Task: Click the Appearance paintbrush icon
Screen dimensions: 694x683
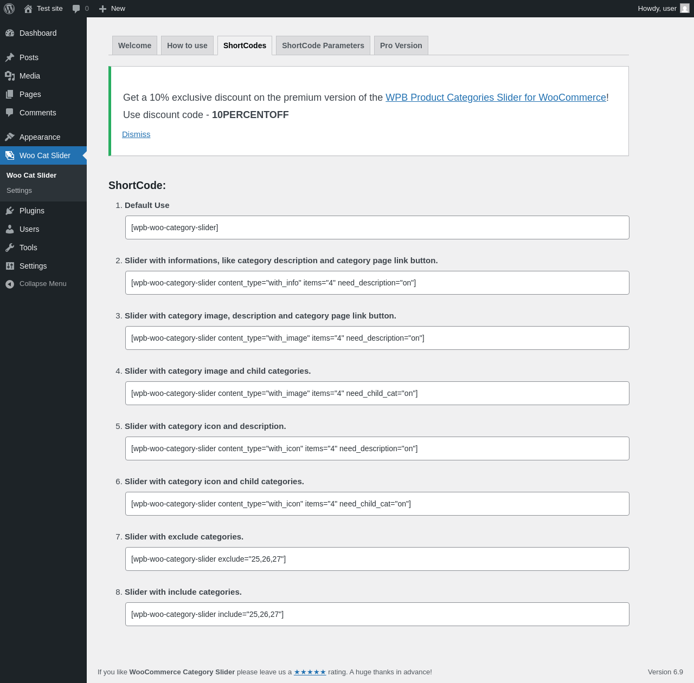Action: point(10,137)
